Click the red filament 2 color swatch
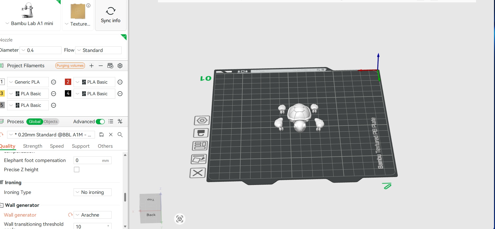 68,82
